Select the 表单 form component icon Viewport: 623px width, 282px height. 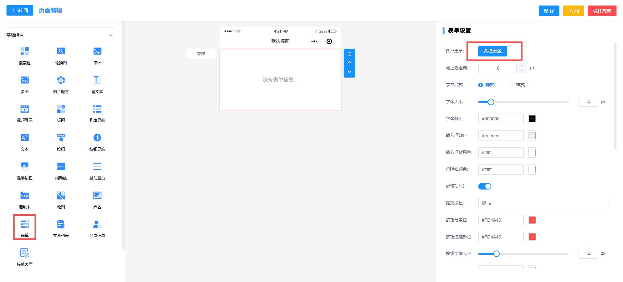coord(25,225)
